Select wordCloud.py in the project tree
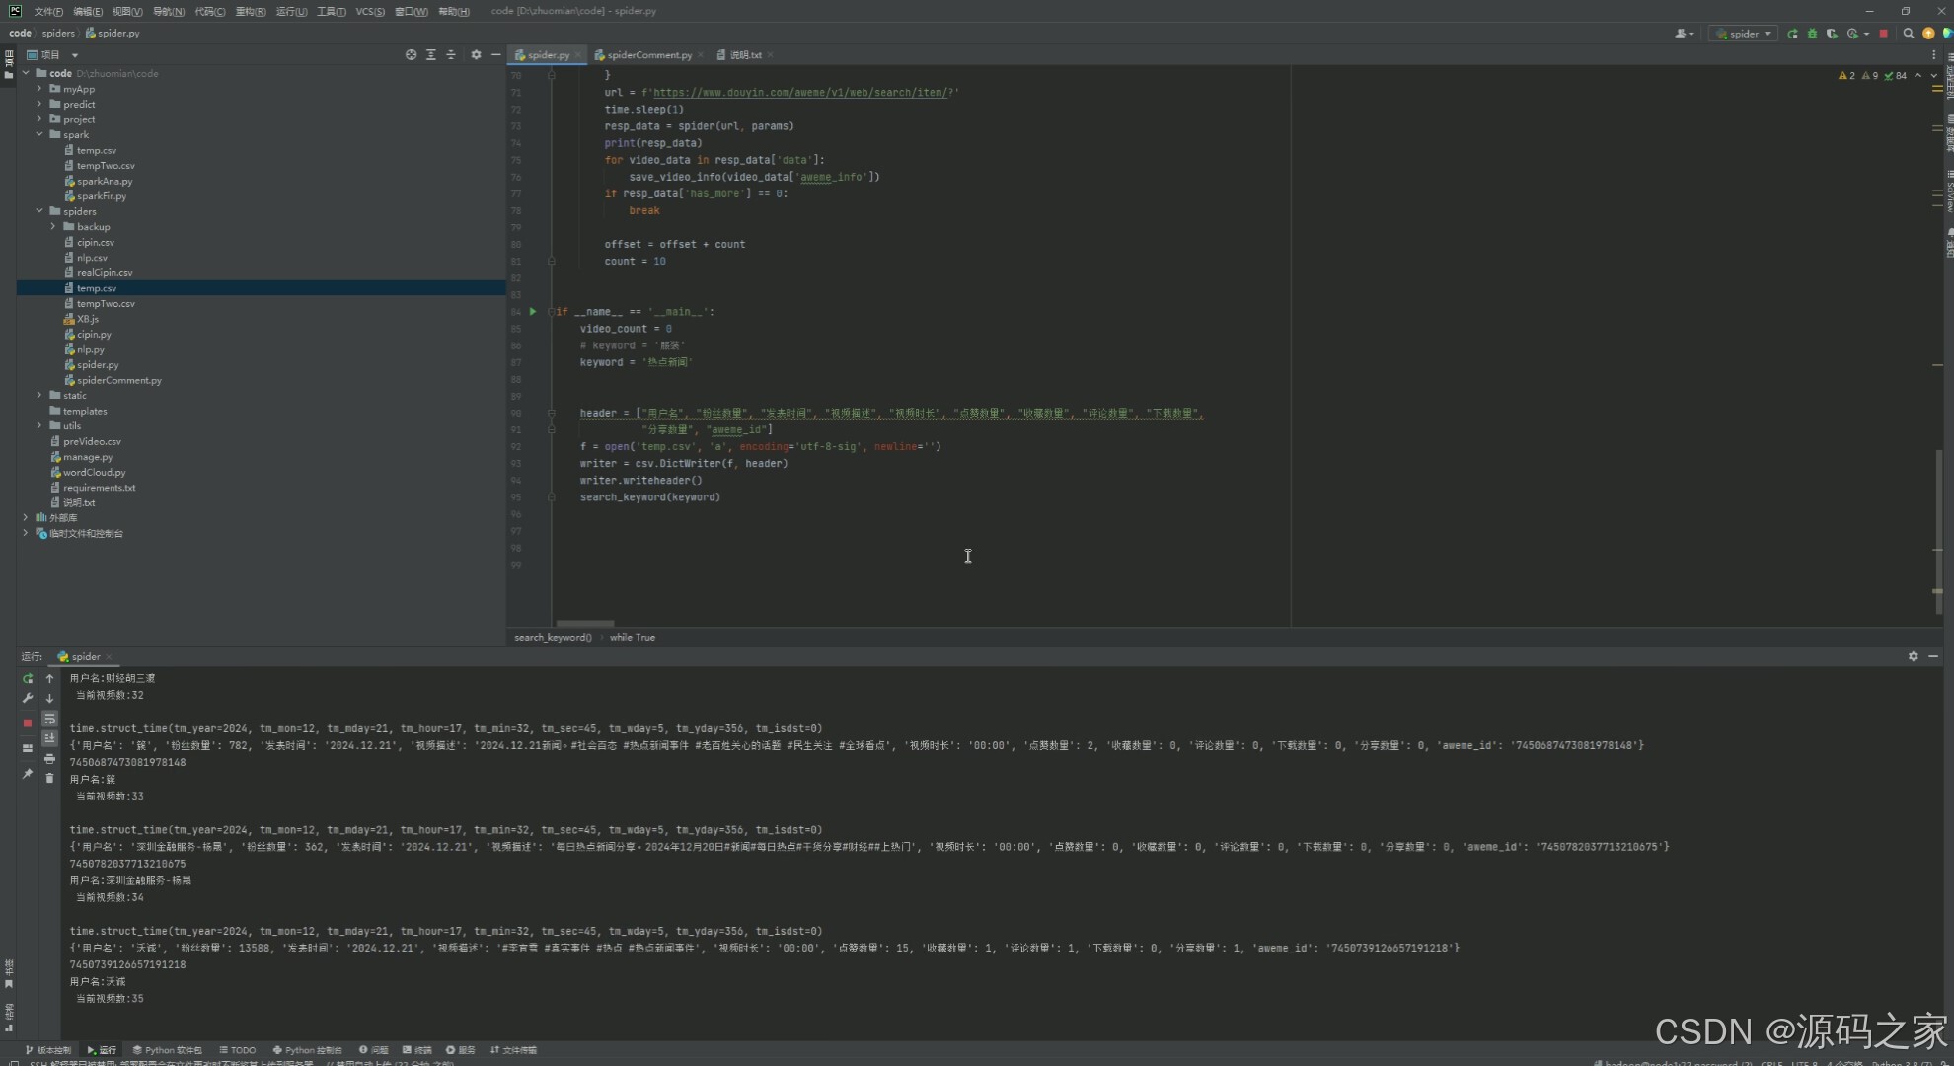Viewport: 1954px width, 1066px height. (94, 473)
